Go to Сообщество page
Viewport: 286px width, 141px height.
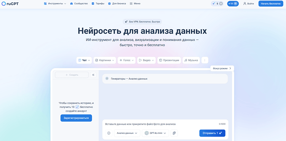pos(79,3)
